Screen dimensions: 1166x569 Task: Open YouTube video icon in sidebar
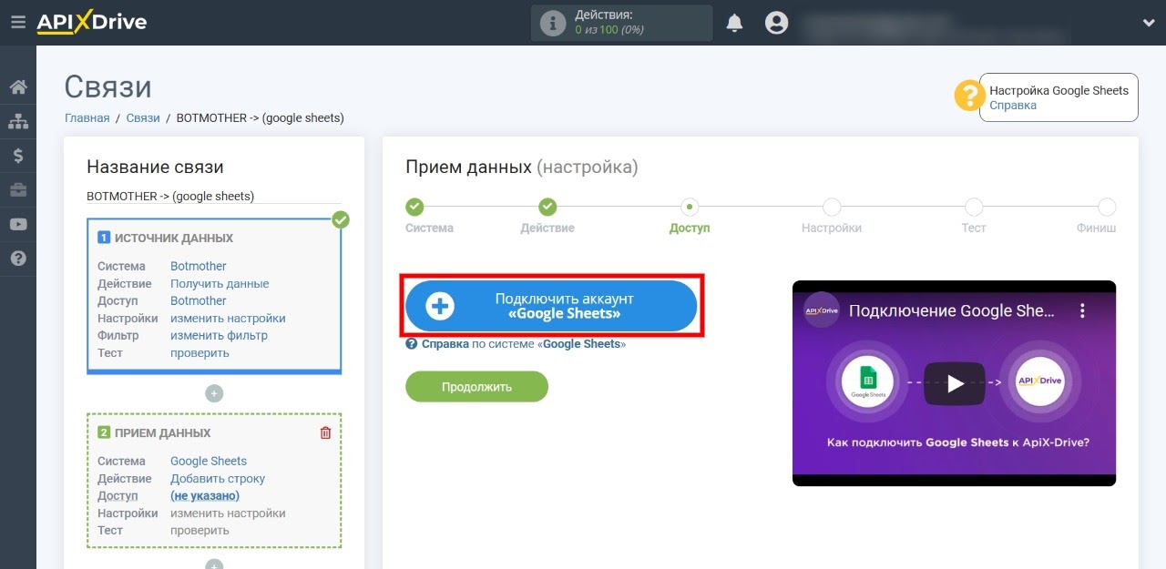(18, 224)
